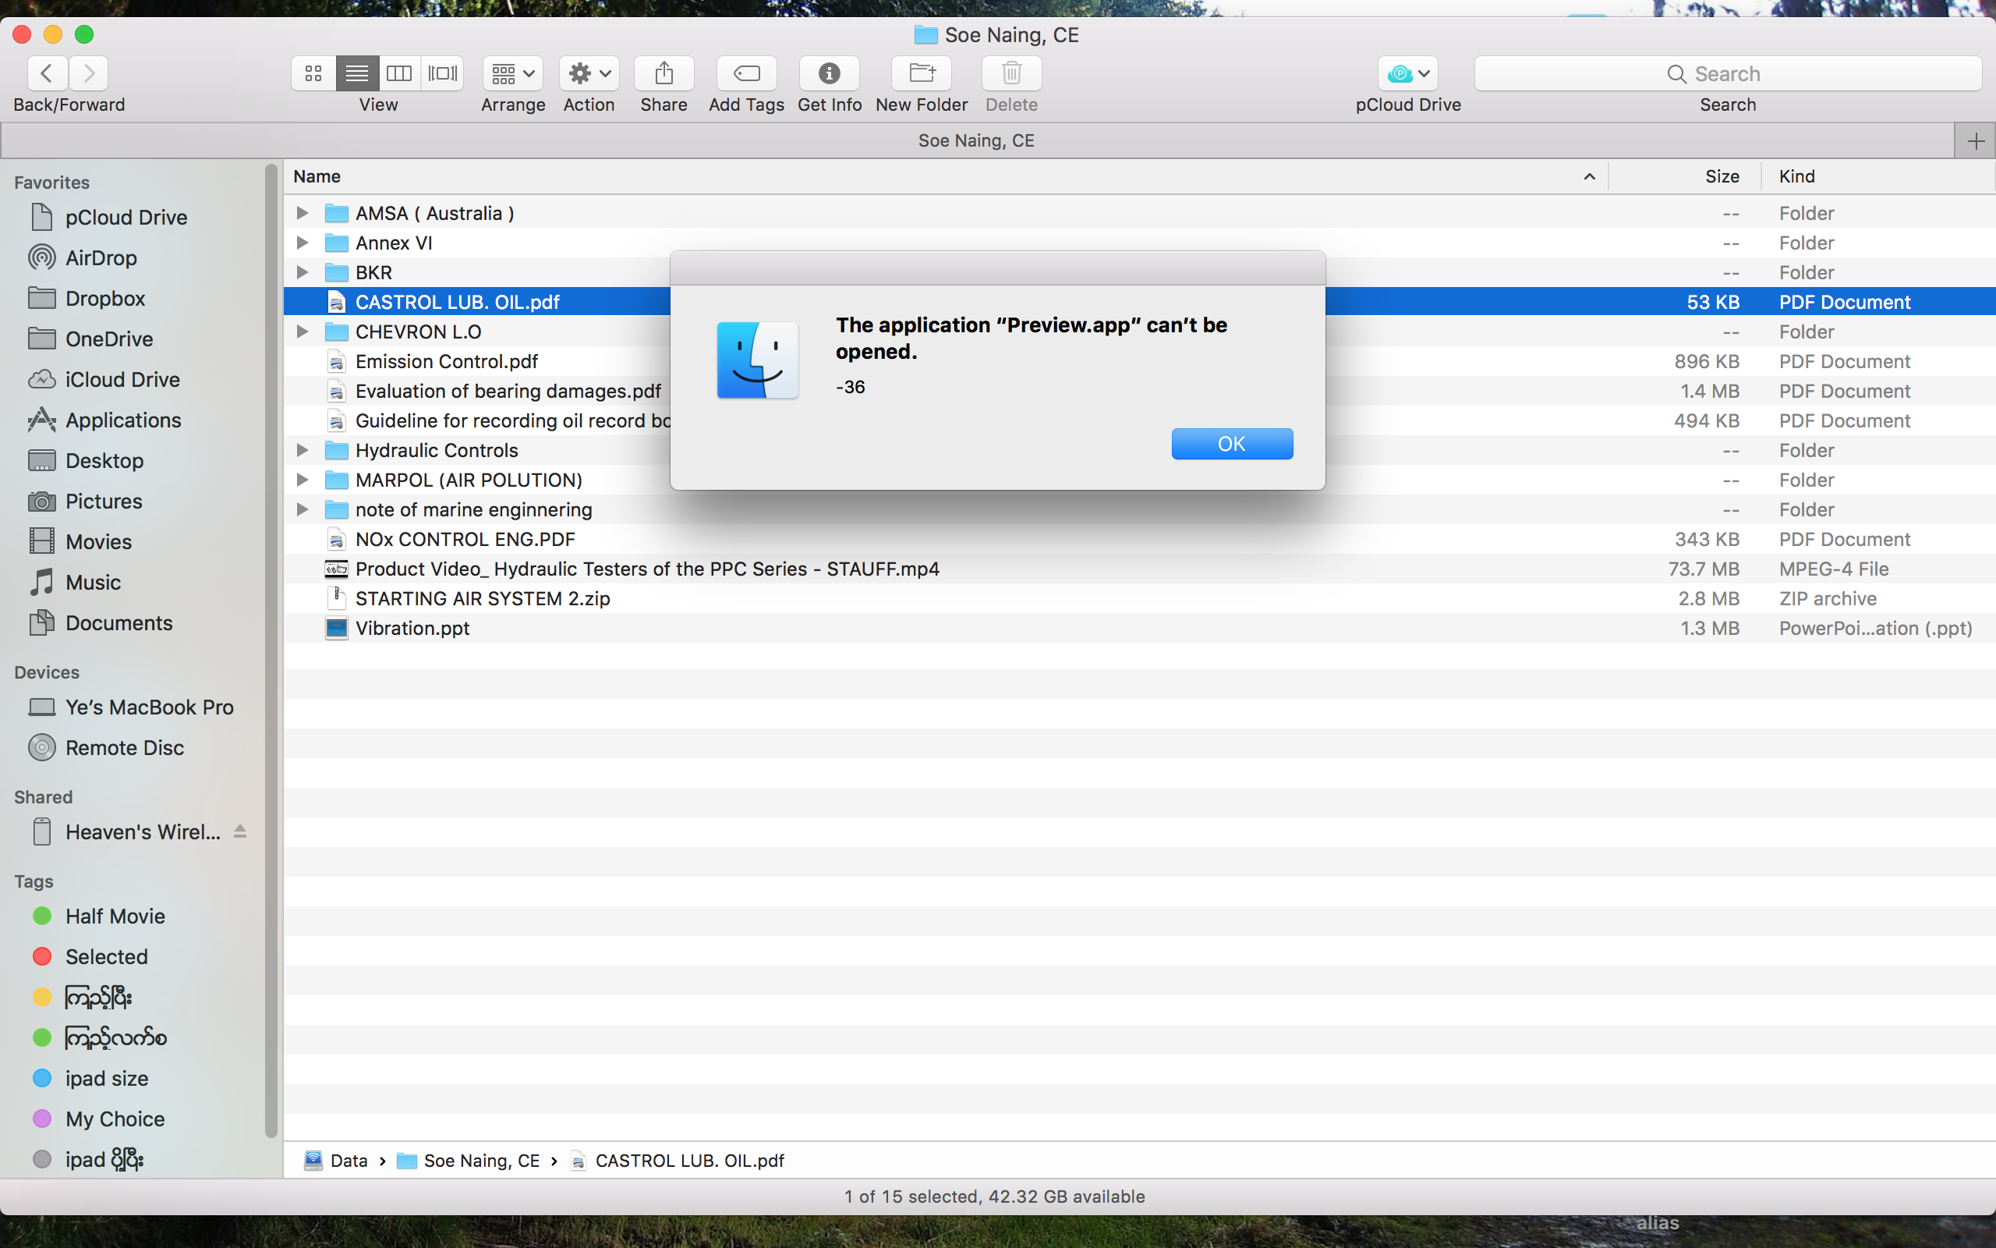1996x1248 pixels.
Task: Open Get Info for selected file
Action: 829,73
